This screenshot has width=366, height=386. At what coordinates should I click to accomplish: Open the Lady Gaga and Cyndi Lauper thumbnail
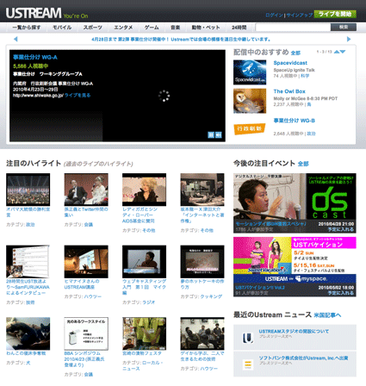(x=144, y=190)
